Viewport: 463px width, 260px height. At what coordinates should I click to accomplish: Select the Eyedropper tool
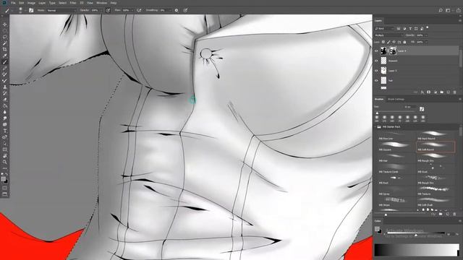(5, 56)
